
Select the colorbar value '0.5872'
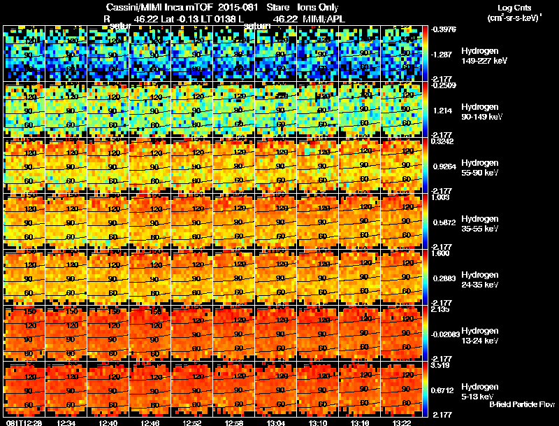pyautogui.click(x=444, y=222)
